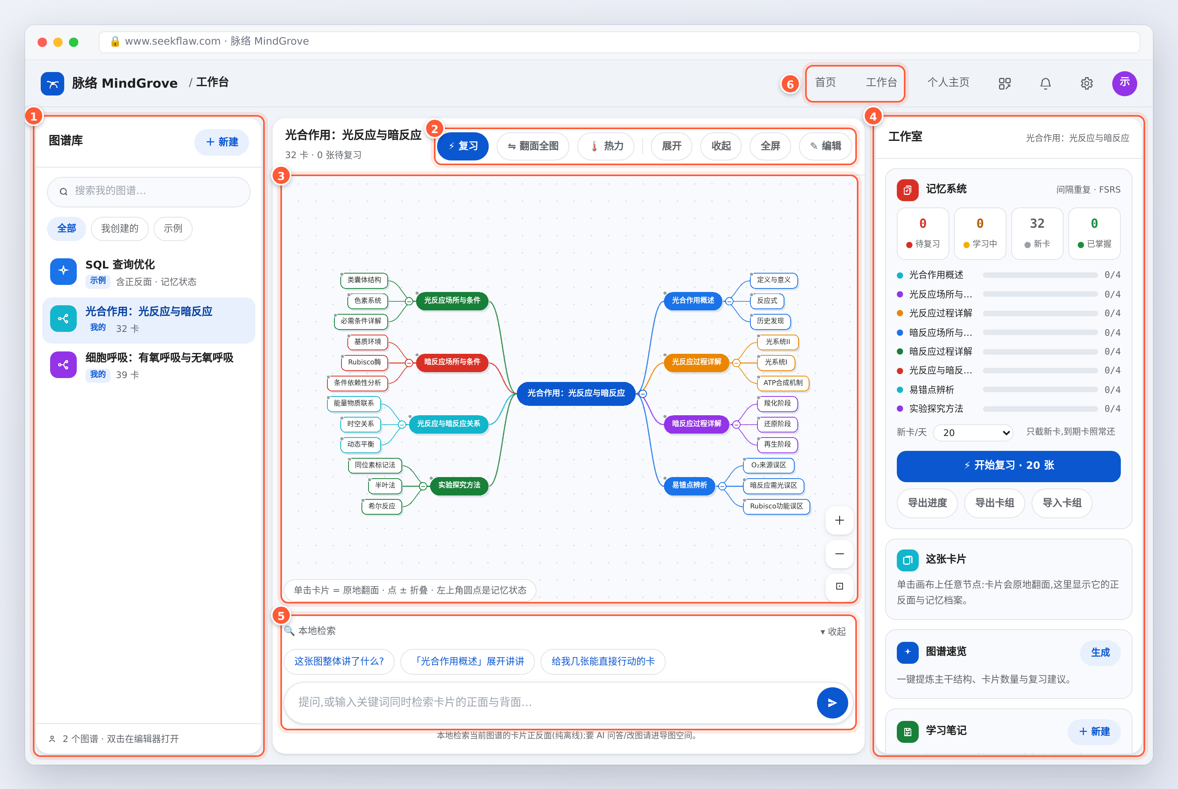Click the fit-to-view canvas icon
1178x789 pixels.
coord(839,586)
